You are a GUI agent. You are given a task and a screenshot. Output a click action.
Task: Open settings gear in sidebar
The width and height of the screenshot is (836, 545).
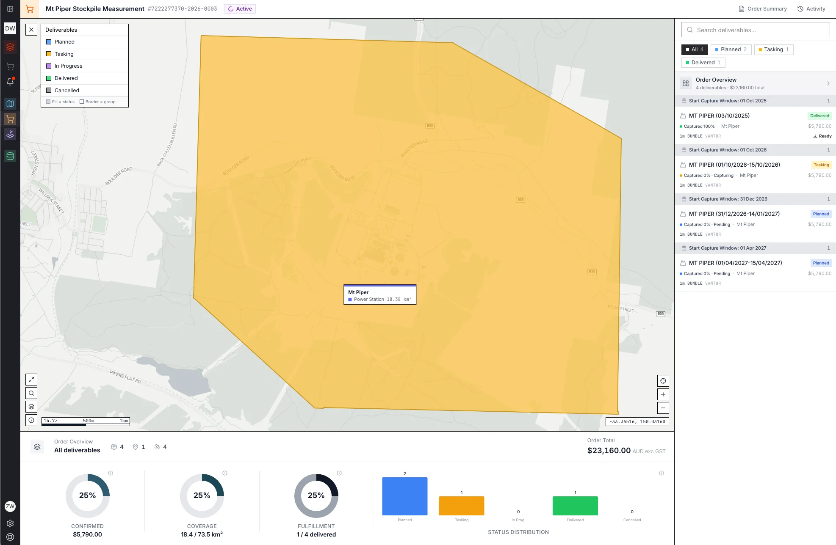click(x=10, y=523)
